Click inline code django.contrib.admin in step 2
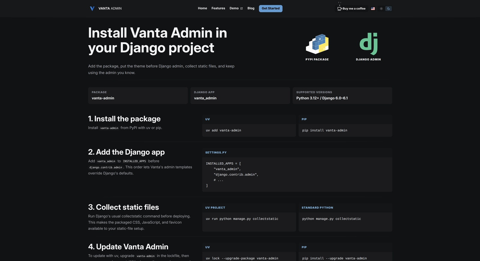 coord(106,168)
